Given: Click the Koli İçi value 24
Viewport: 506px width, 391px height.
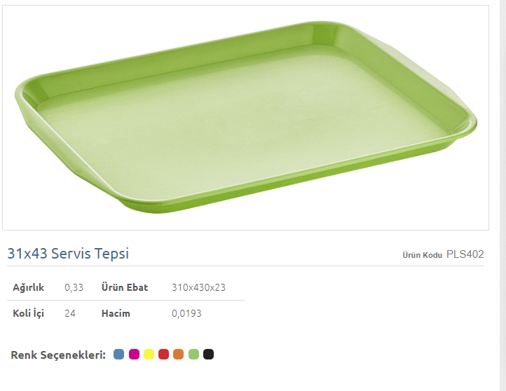Looking at the screenshot, I should [x=69, y=313].
